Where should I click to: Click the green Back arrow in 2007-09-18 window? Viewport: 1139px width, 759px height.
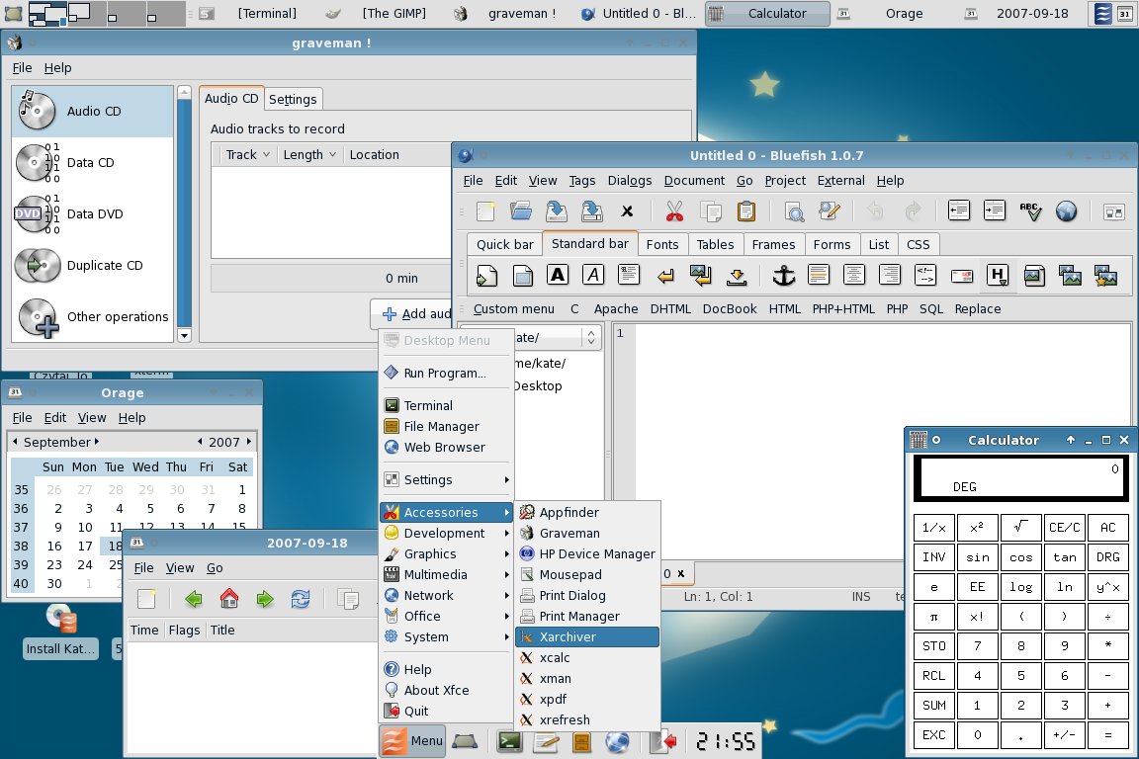click(193, 599)
